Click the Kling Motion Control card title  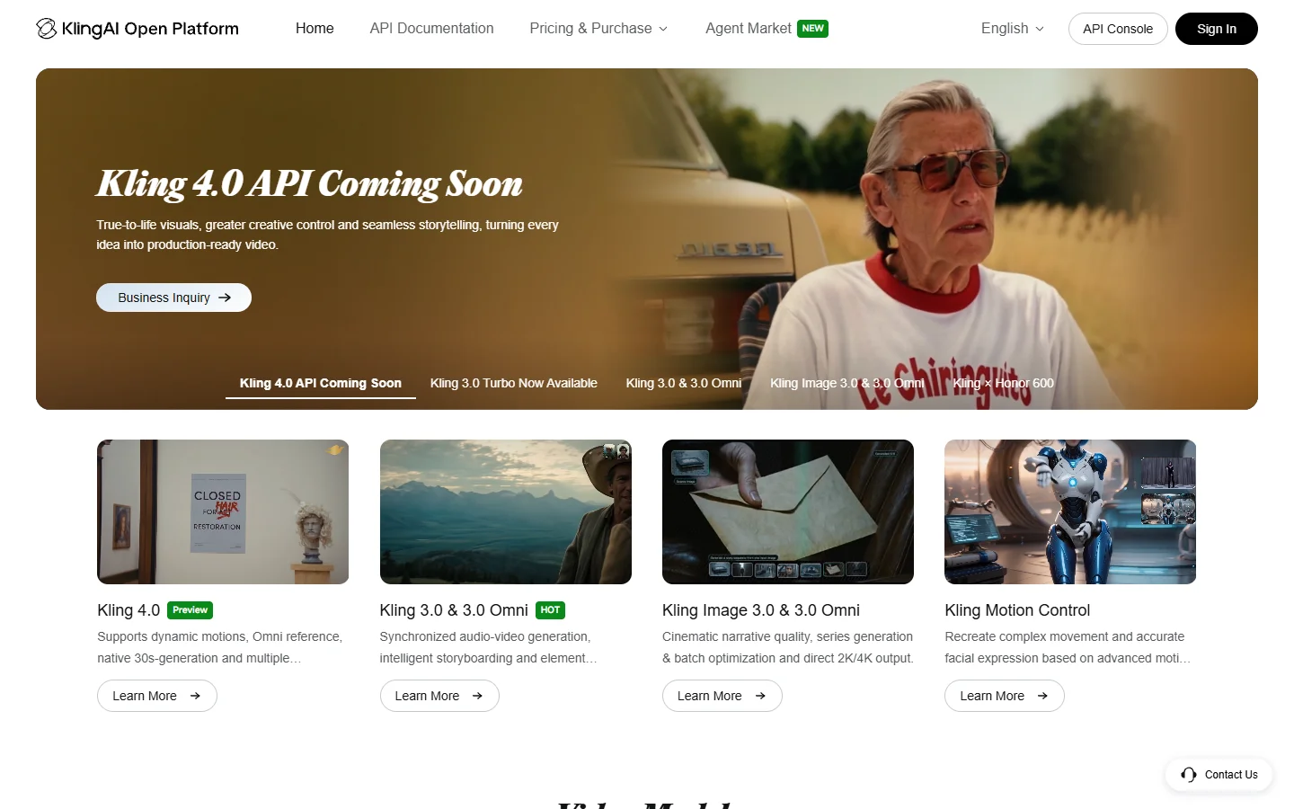pos(1017,610)
